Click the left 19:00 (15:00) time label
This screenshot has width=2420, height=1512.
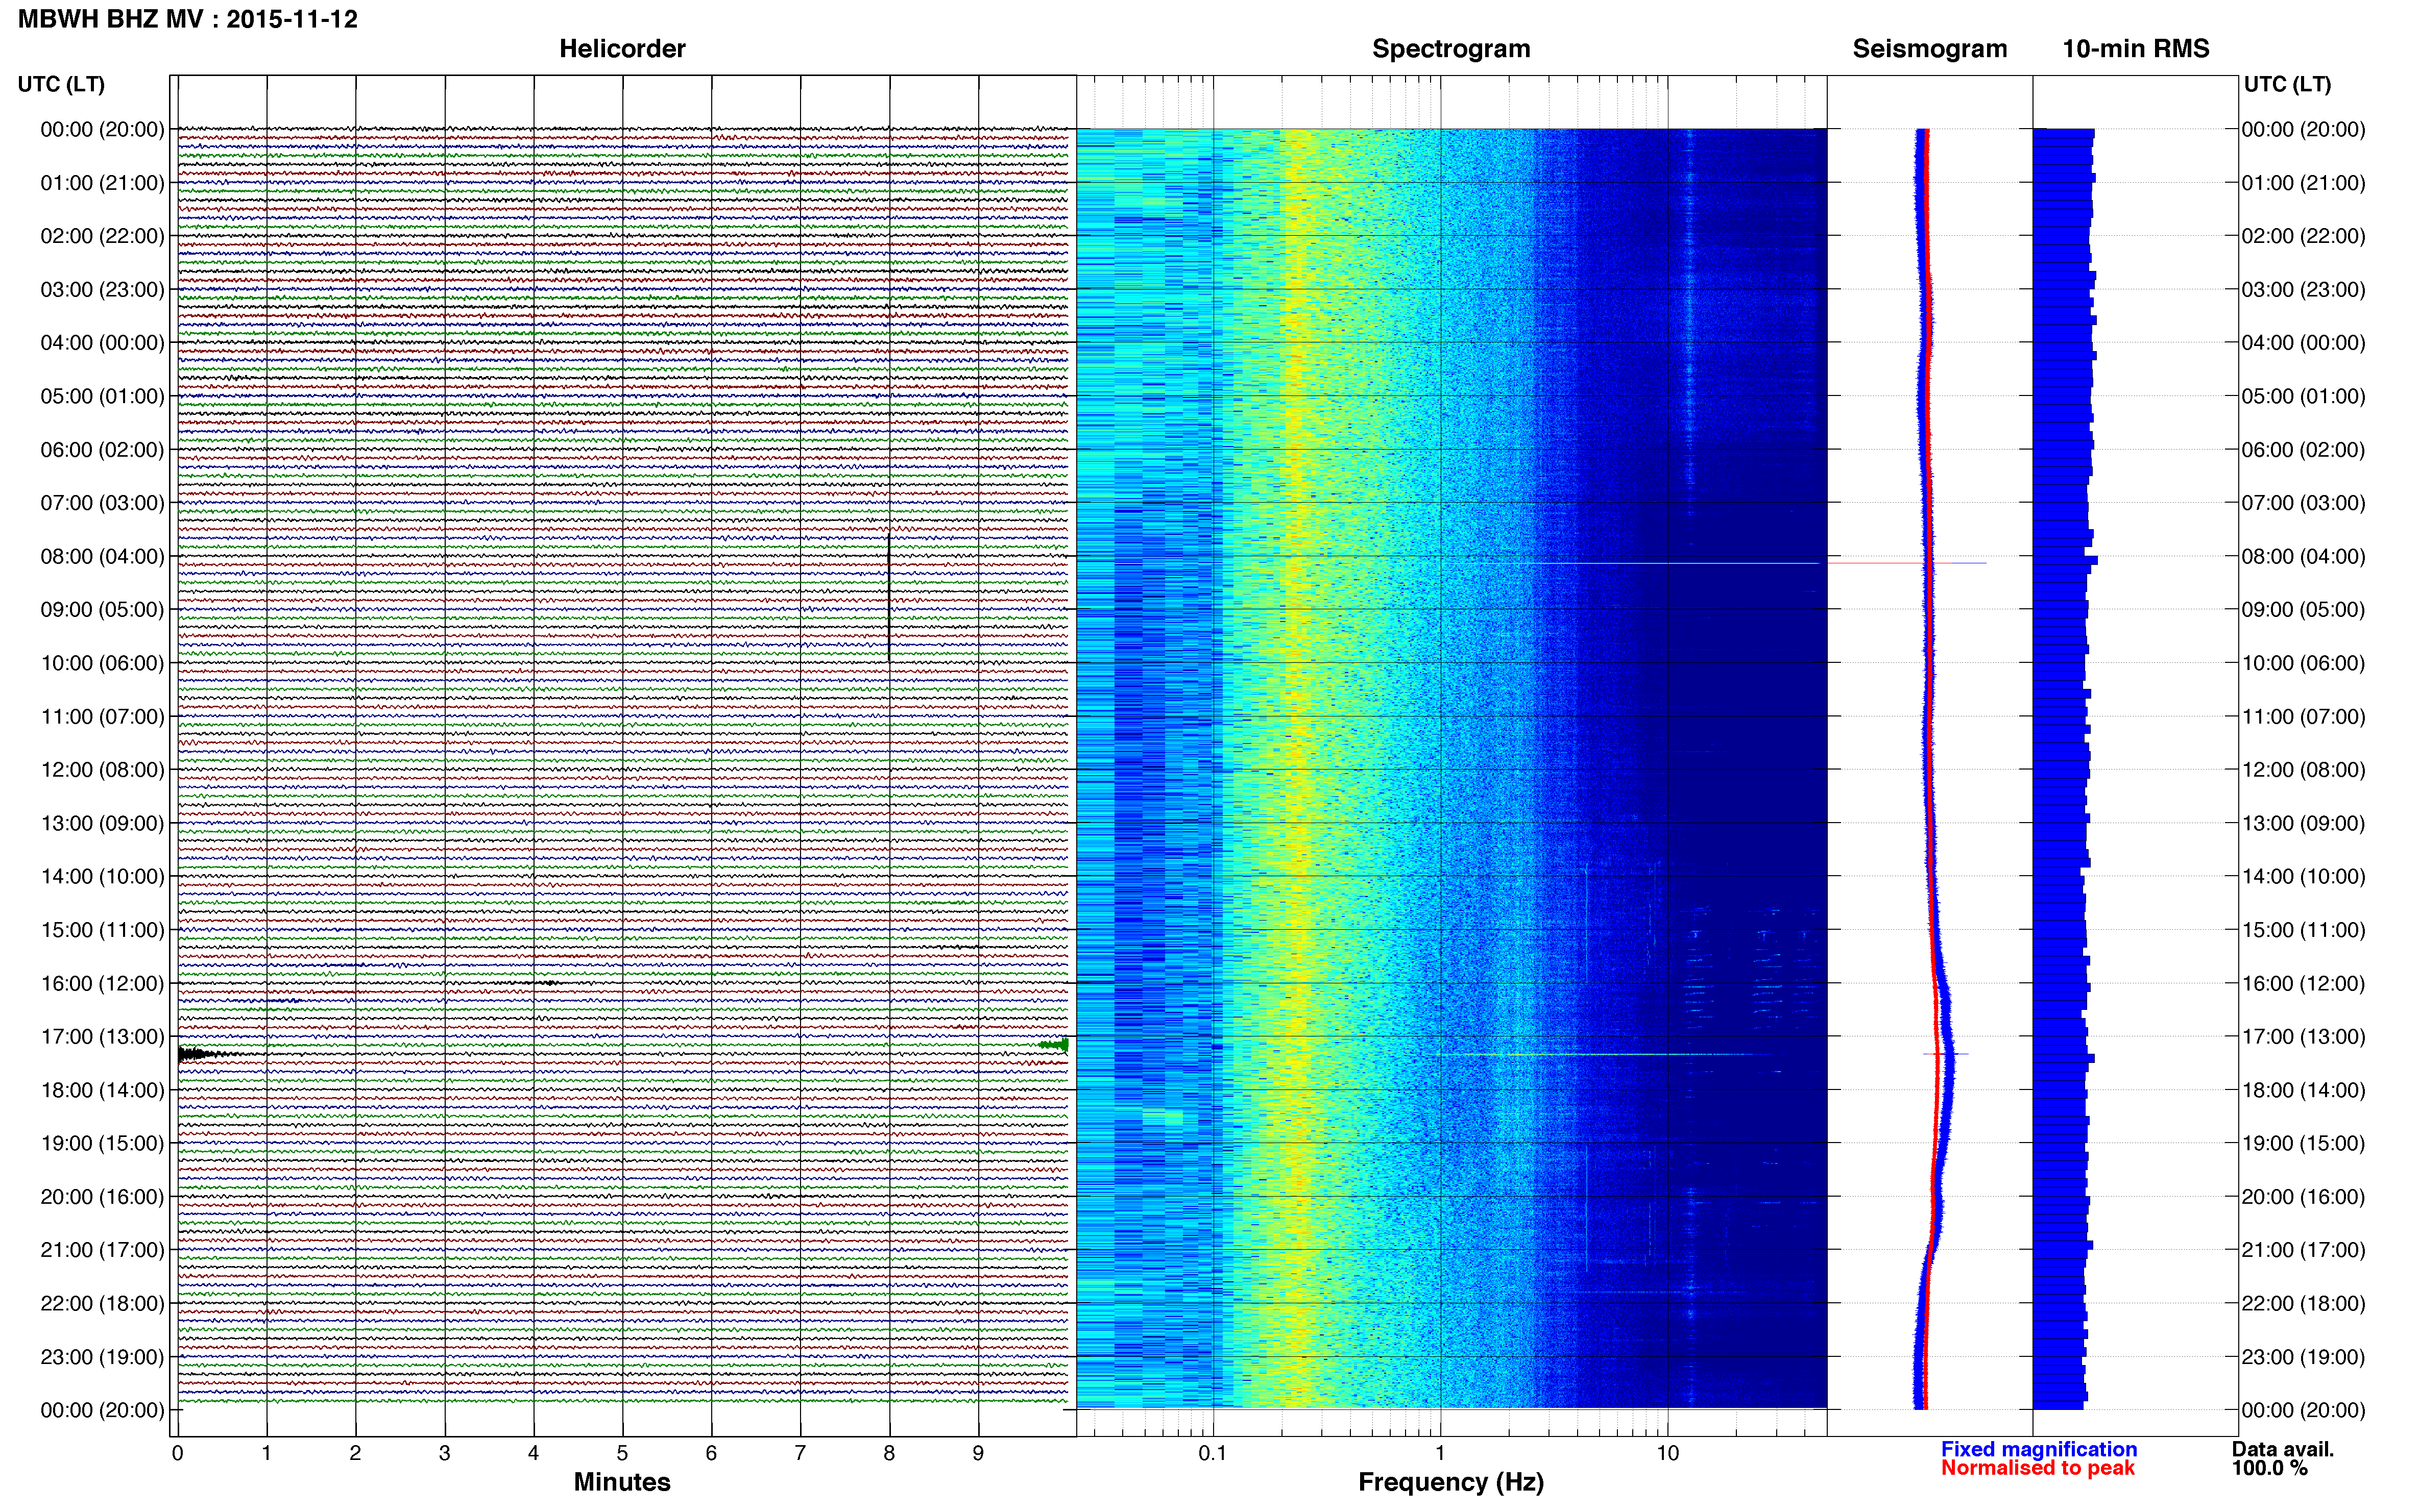[x=102, y=1143]
